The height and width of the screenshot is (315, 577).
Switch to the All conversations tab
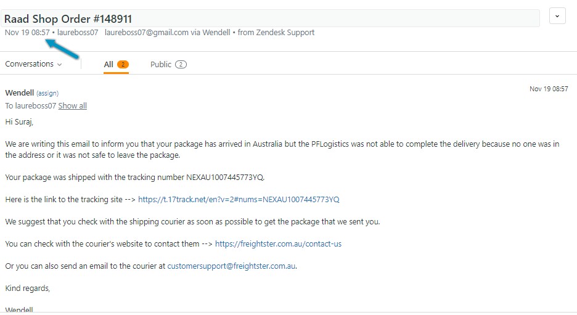coord(108,64)
